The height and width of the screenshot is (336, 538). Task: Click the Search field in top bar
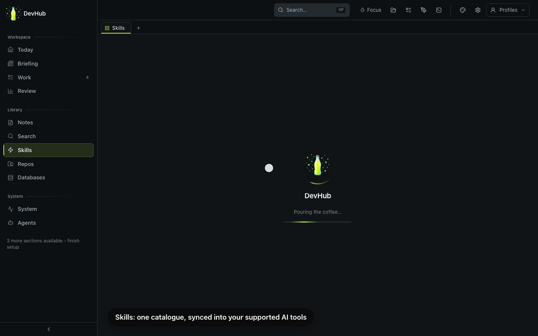coord(312,10)
